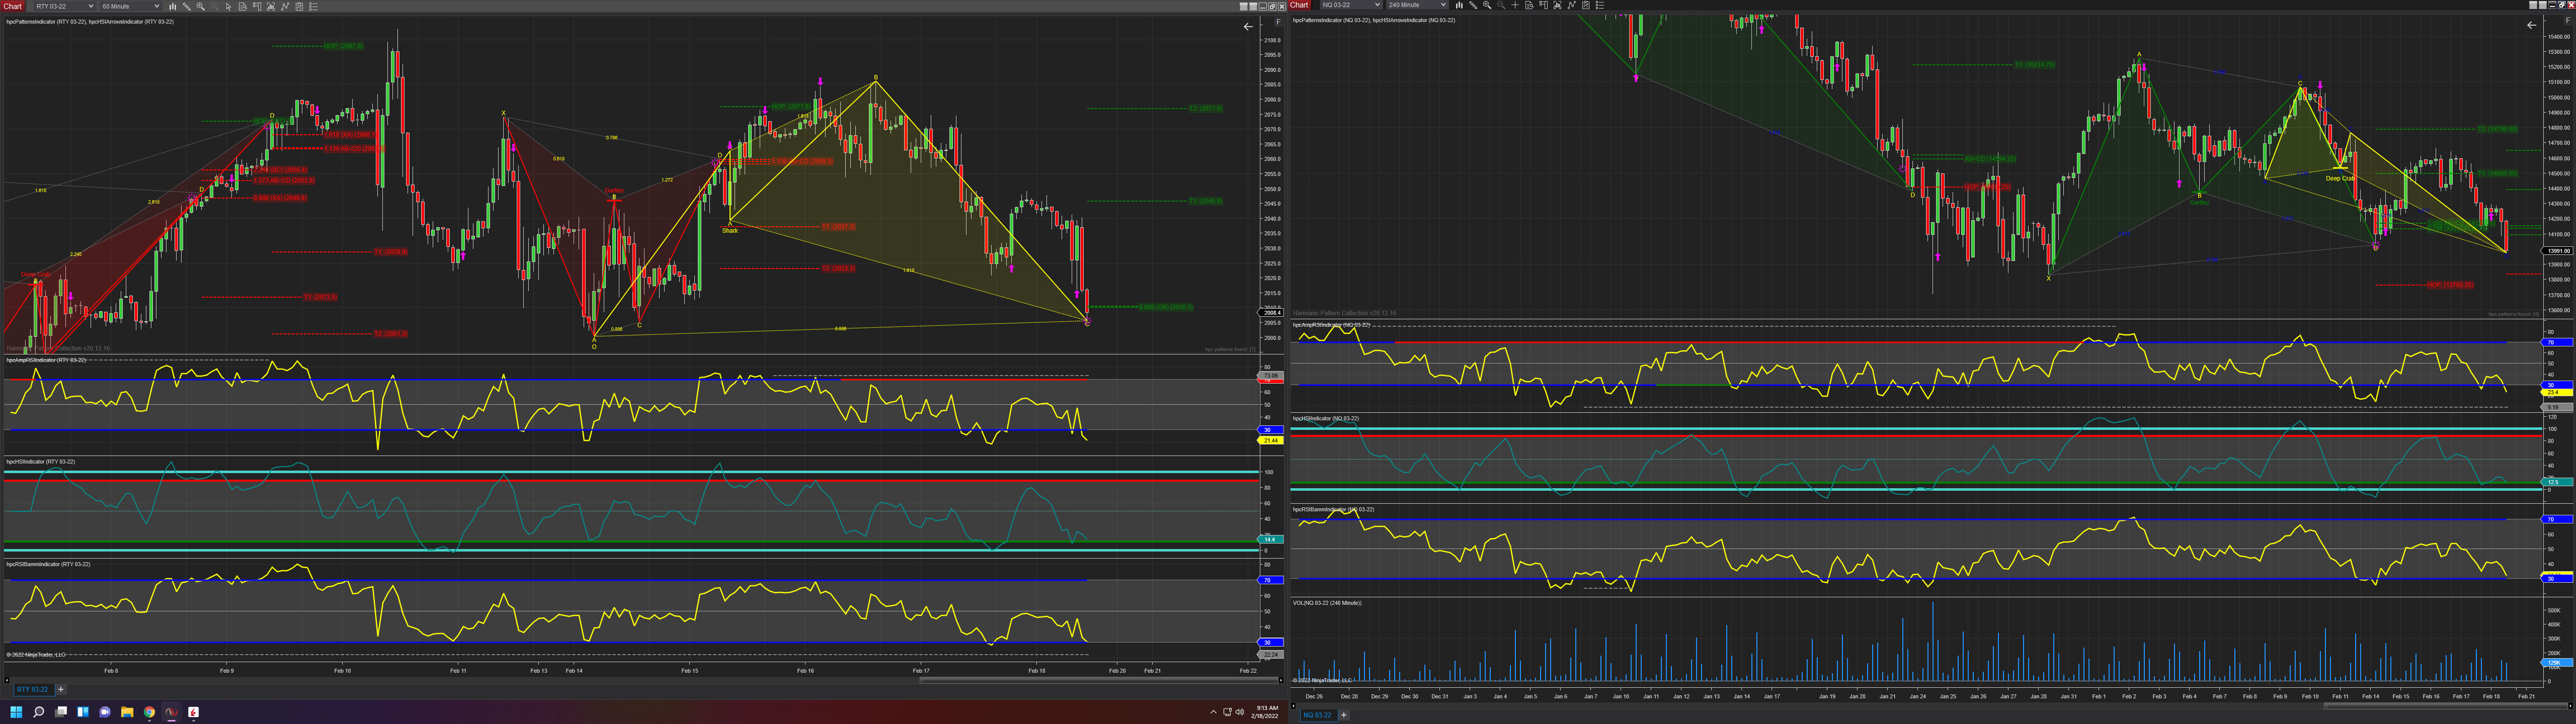The image size is (2576, 724).
Task: Open properties list icon in RTY toolbar
Action: pos(313,6)
